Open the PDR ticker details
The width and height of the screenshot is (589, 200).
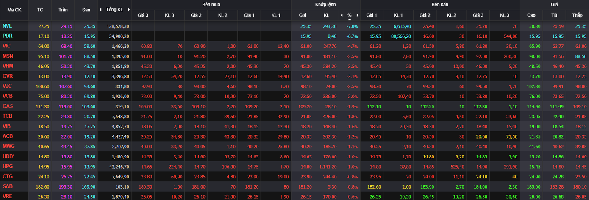coord(7,36)
